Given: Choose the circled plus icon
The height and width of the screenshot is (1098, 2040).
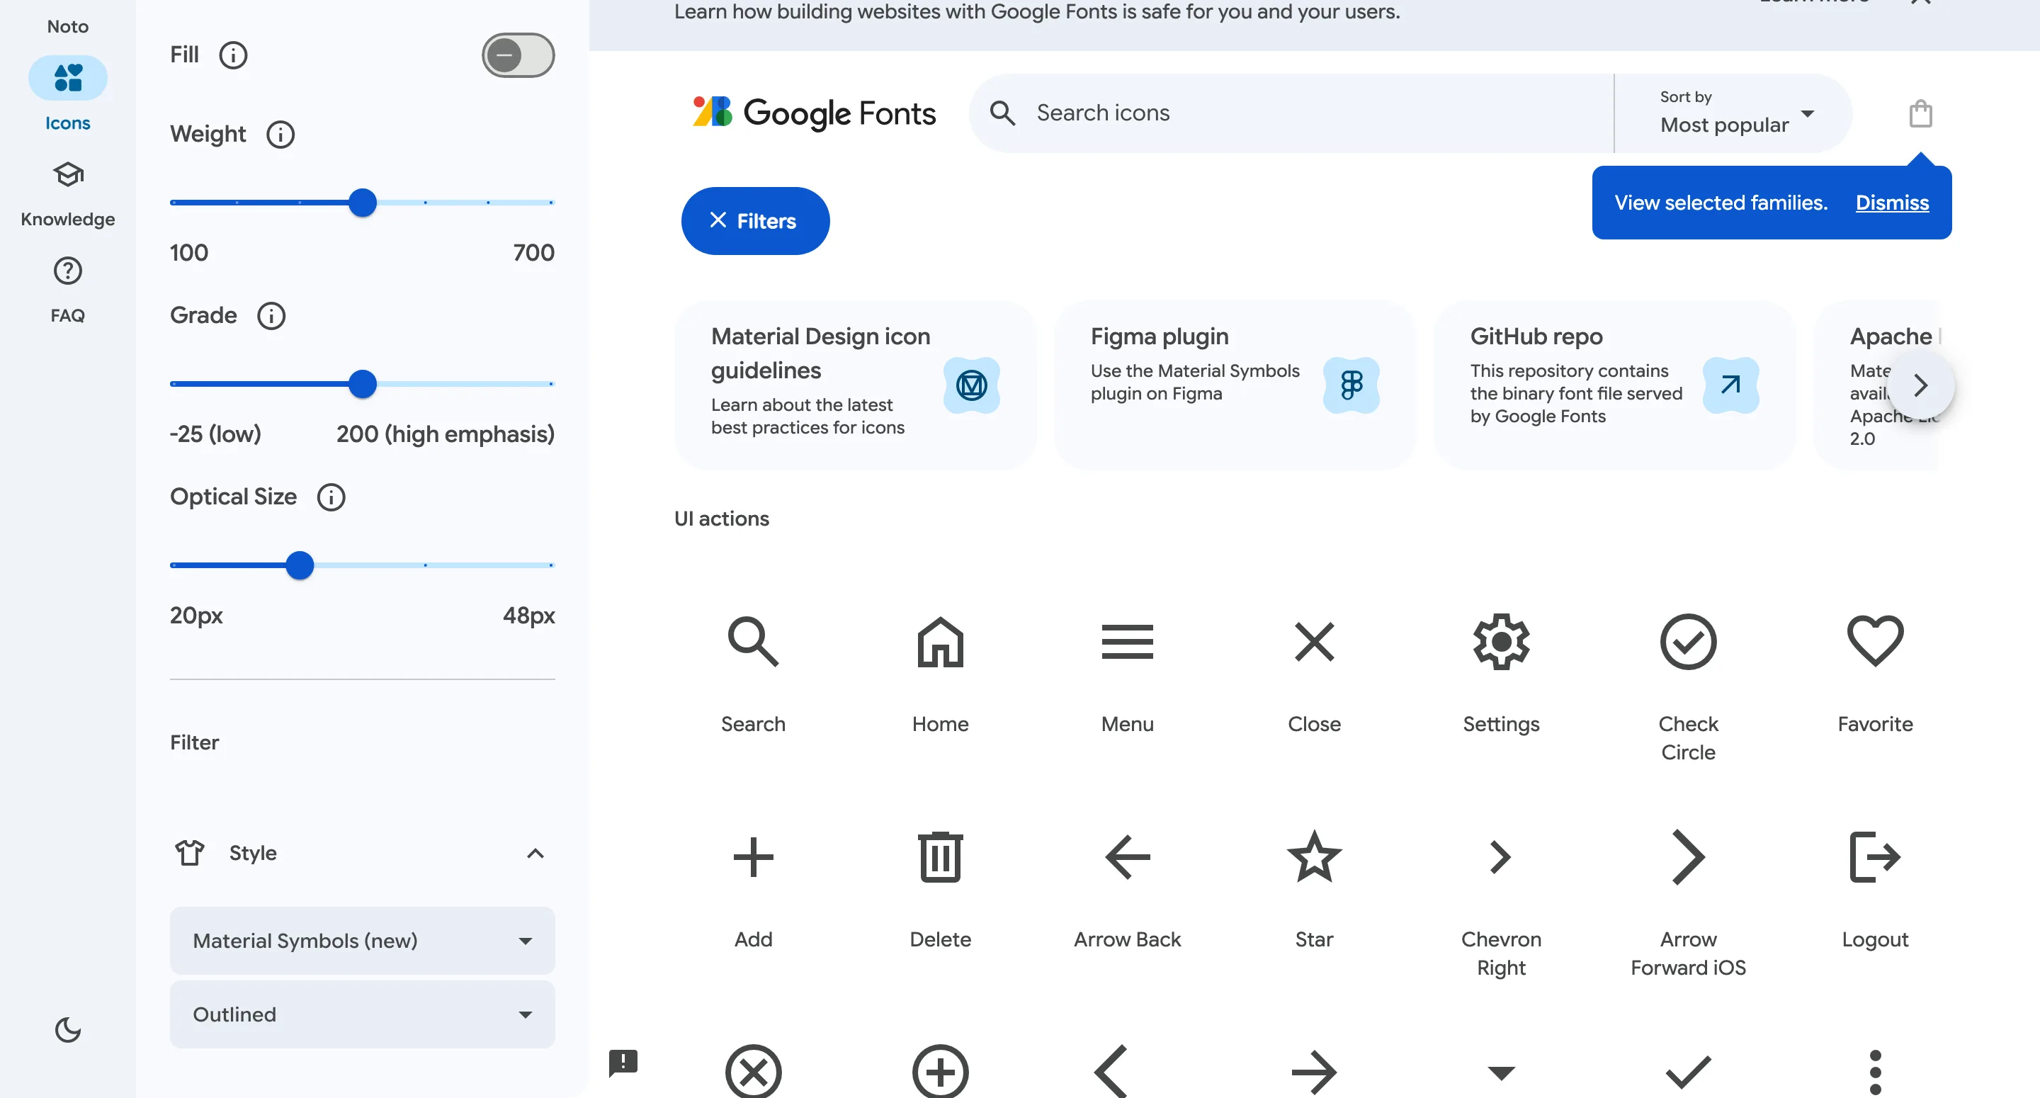Looking at the screenshot, I should point(940,1072).
